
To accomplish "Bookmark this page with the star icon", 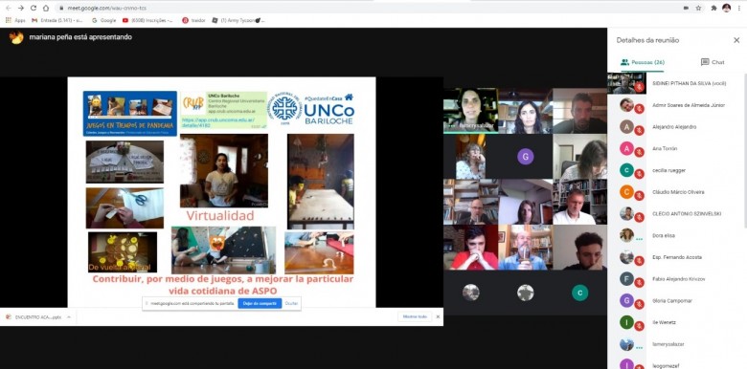I will 698,8.
